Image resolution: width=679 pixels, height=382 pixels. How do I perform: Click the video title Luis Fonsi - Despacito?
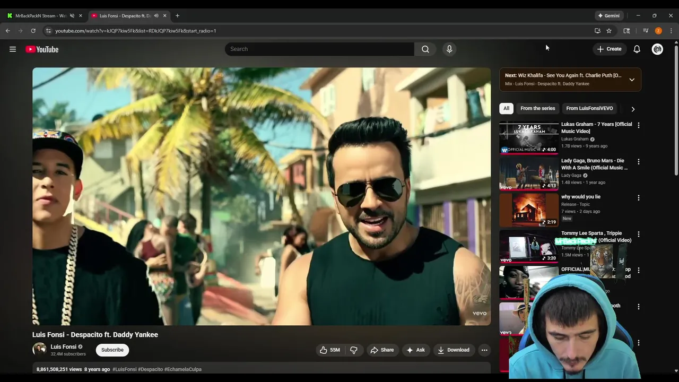(x=95, y=335)
